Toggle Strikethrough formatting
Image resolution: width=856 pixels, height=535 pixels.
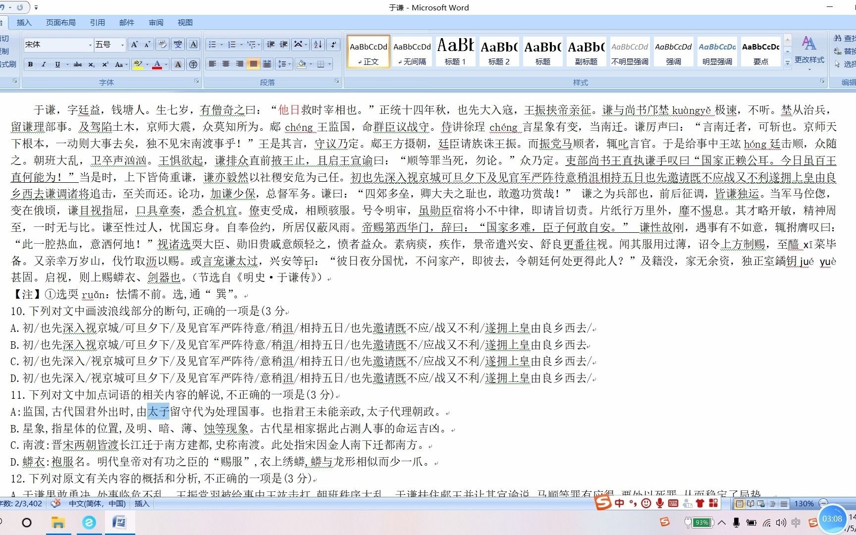tap(78, 64)
